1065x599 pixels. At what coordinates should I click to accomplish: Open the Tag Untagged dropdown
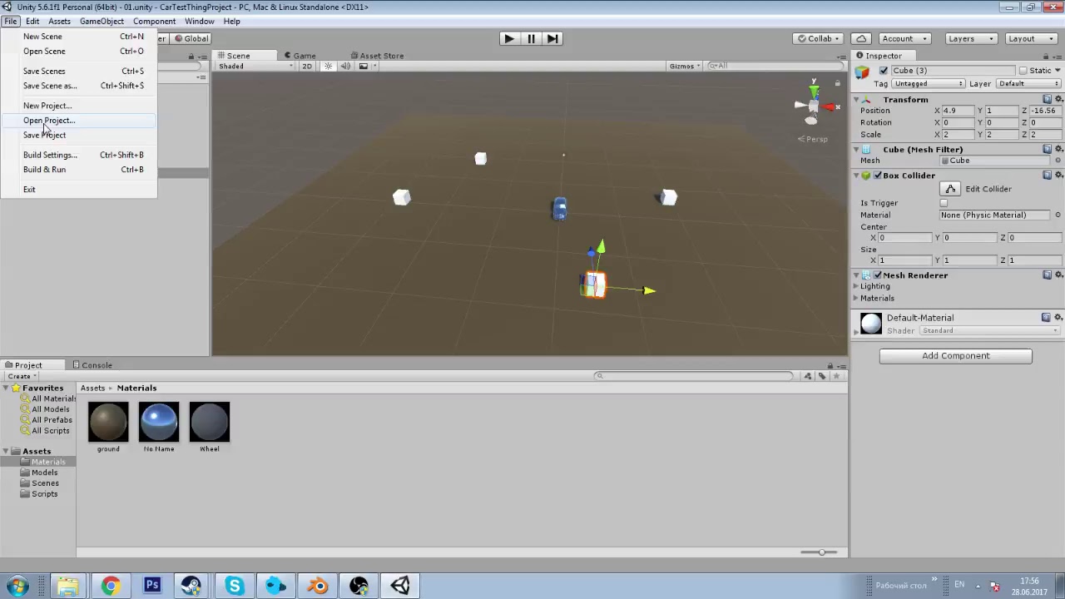(x=929, y=84)
